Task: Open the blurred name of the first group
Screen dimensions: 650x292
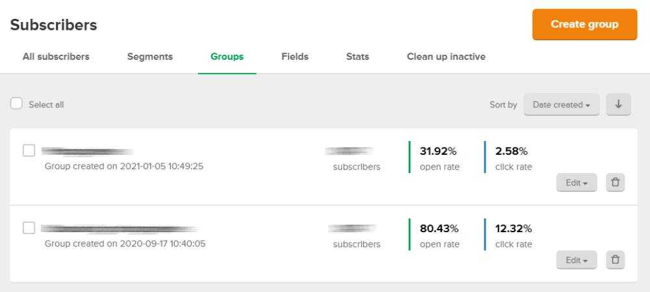Action: pos(87,152)
